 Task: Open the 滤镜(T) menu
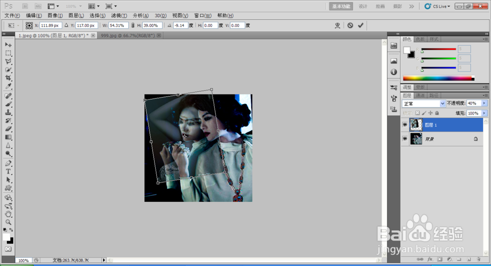(119, 16)
